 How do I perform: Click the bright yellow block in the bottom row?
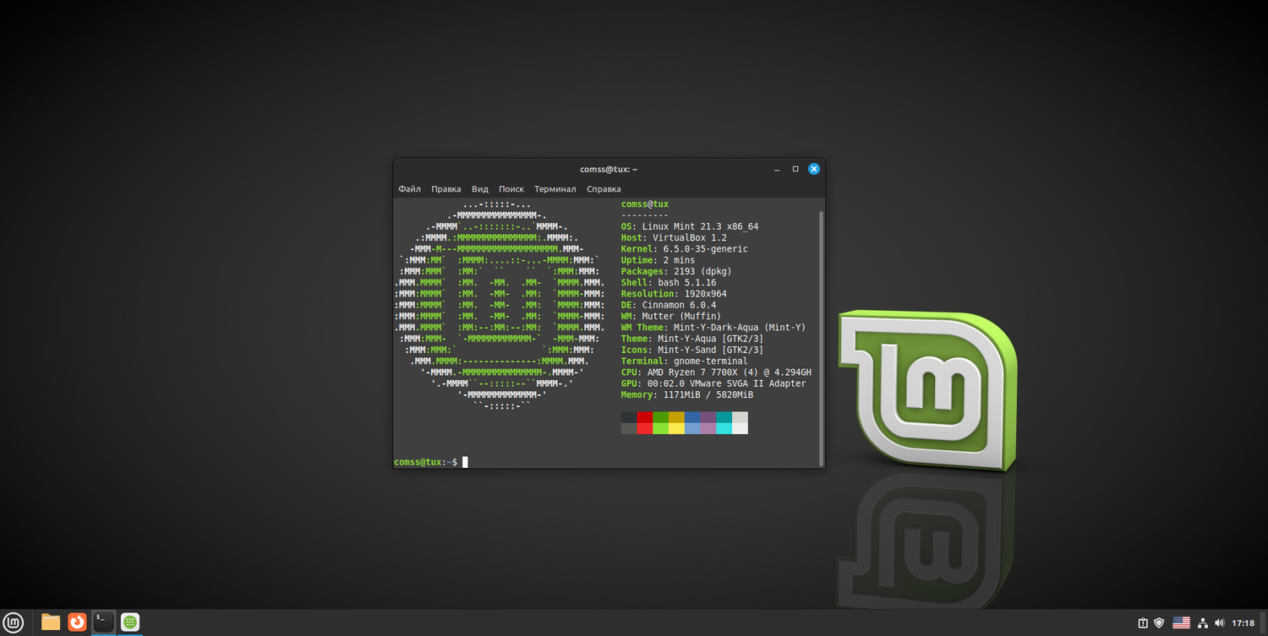pos(676,428)
